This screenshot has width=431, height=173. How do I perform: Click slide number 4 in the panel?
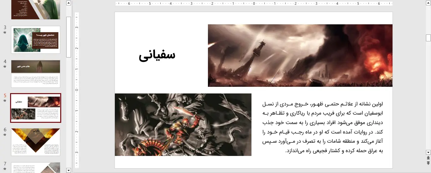point(5,62)
